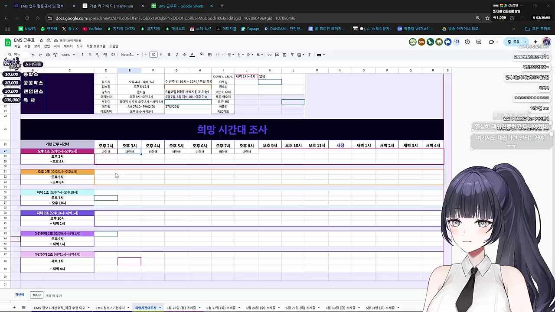Undo the last edit in the toolbar
This screenshot has height=312, width=555.
pyautogui.click(x=33, y=55)
